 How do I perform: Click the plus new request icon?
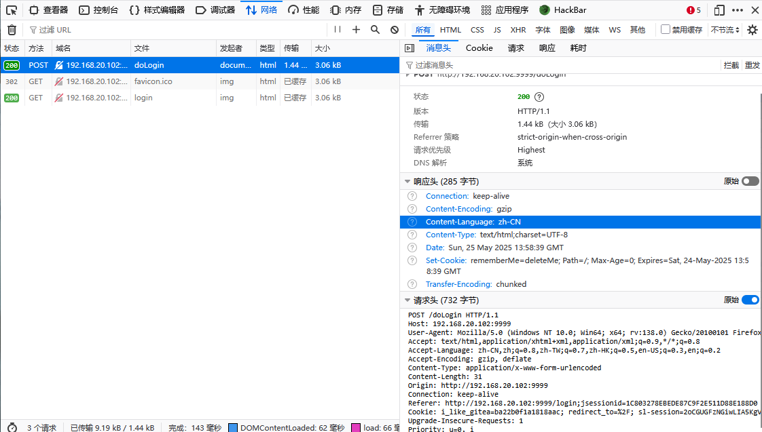[x=357, y=30]
